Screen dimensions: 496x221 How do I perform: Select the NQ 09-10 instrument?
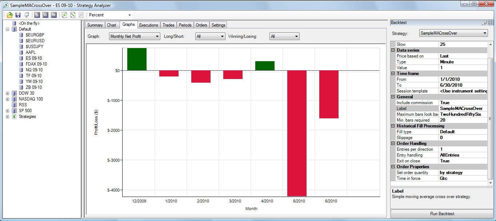34,70
